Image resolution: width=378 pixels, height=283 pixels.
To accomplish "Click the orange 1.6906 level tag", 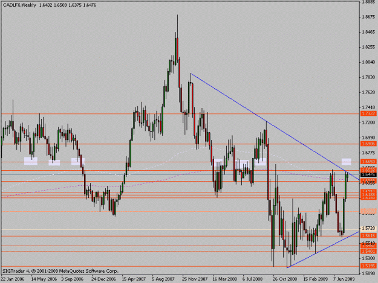I will click(x=368, y=144).
